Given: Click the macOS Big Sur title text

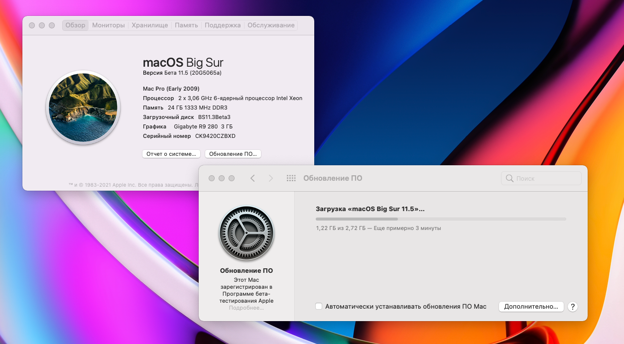Looking at the screenshot, I should (x=183, y=63).
